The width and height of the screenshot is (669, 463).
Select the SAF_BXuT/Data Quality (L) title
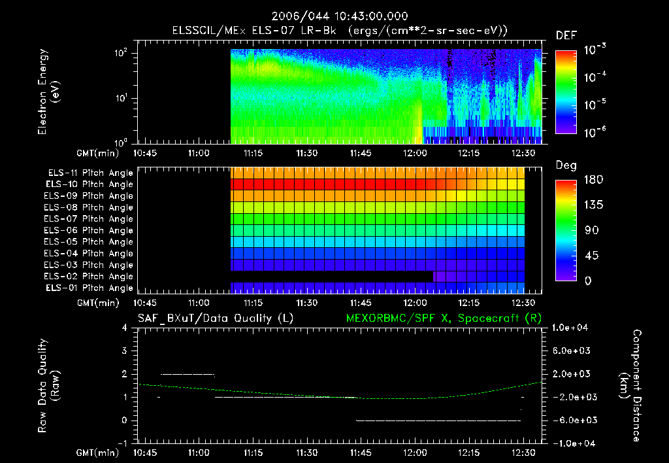point(216,318)
